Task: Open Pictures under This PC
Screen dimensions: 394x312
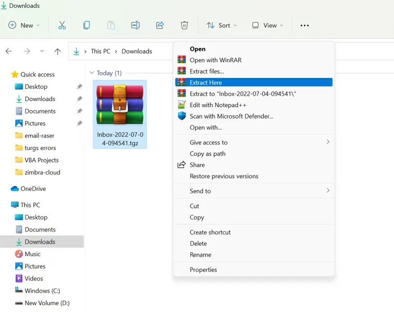Action: point(30,266)
